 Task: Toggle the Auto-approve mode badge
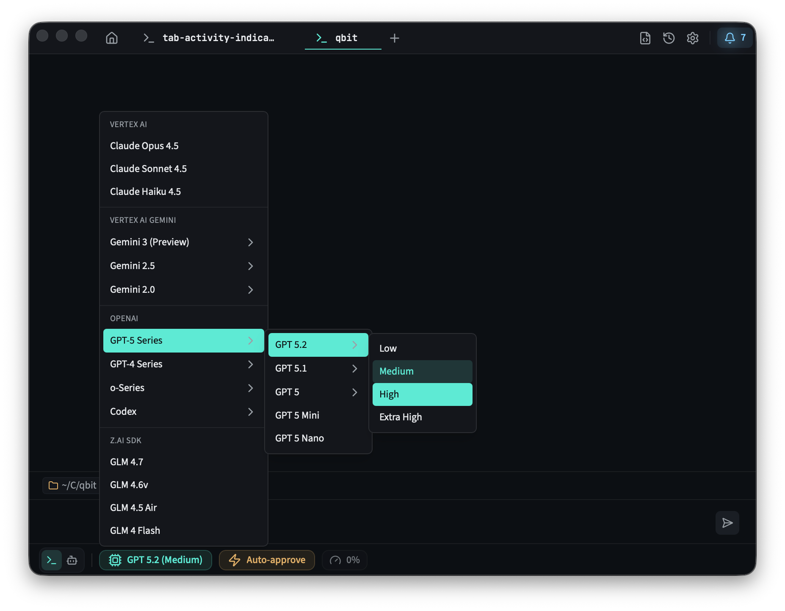tap(267, 560)
